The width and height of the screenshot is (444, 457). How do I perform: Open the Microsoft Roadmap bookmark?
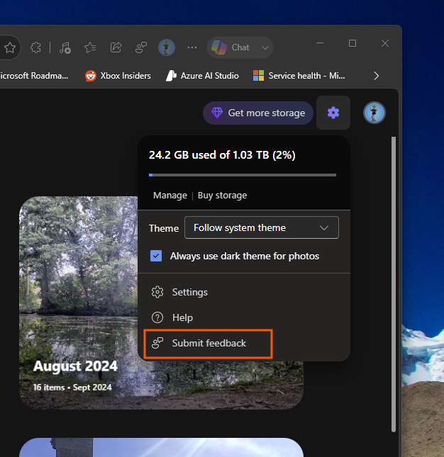34,76
